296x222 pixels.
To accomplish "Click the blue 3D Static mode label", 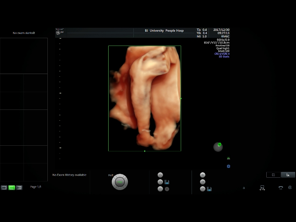I will click(224, 57).
